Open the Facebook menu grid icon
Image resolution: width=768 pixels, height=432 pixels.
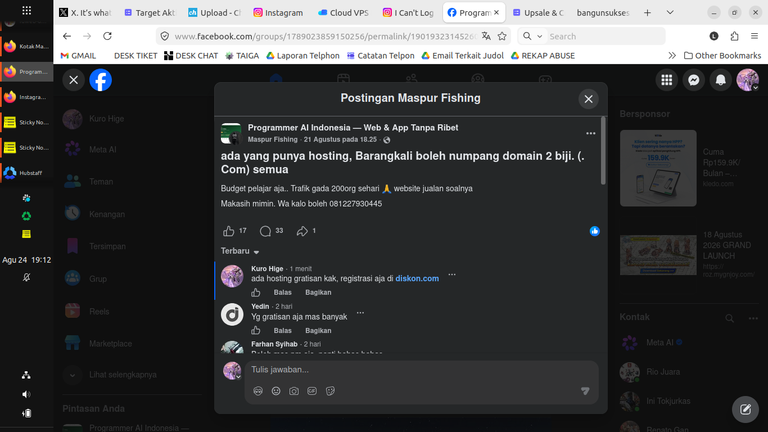pyautogui.click(x=667, y=80)
